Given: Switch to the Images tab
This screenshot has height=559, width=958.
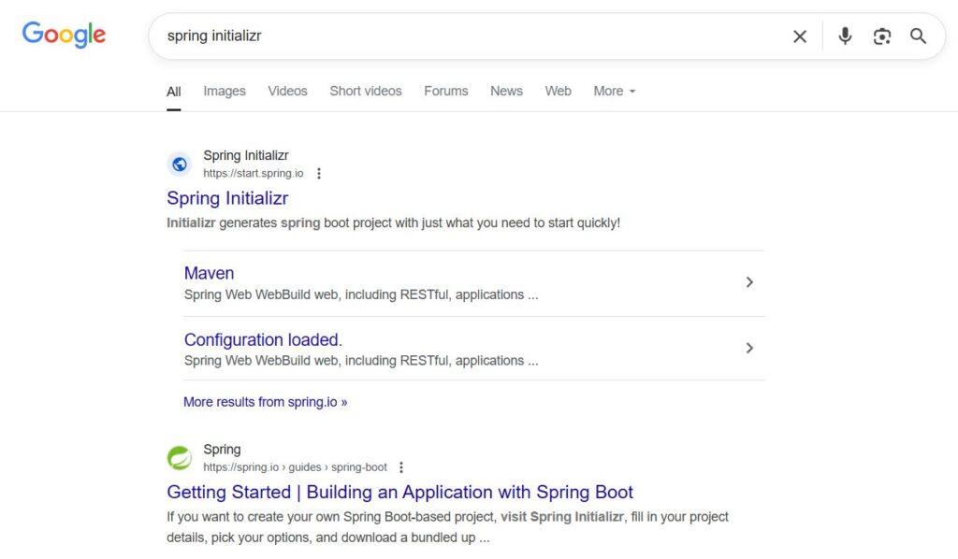Looking at the screenshot, I should click(225, 91).
